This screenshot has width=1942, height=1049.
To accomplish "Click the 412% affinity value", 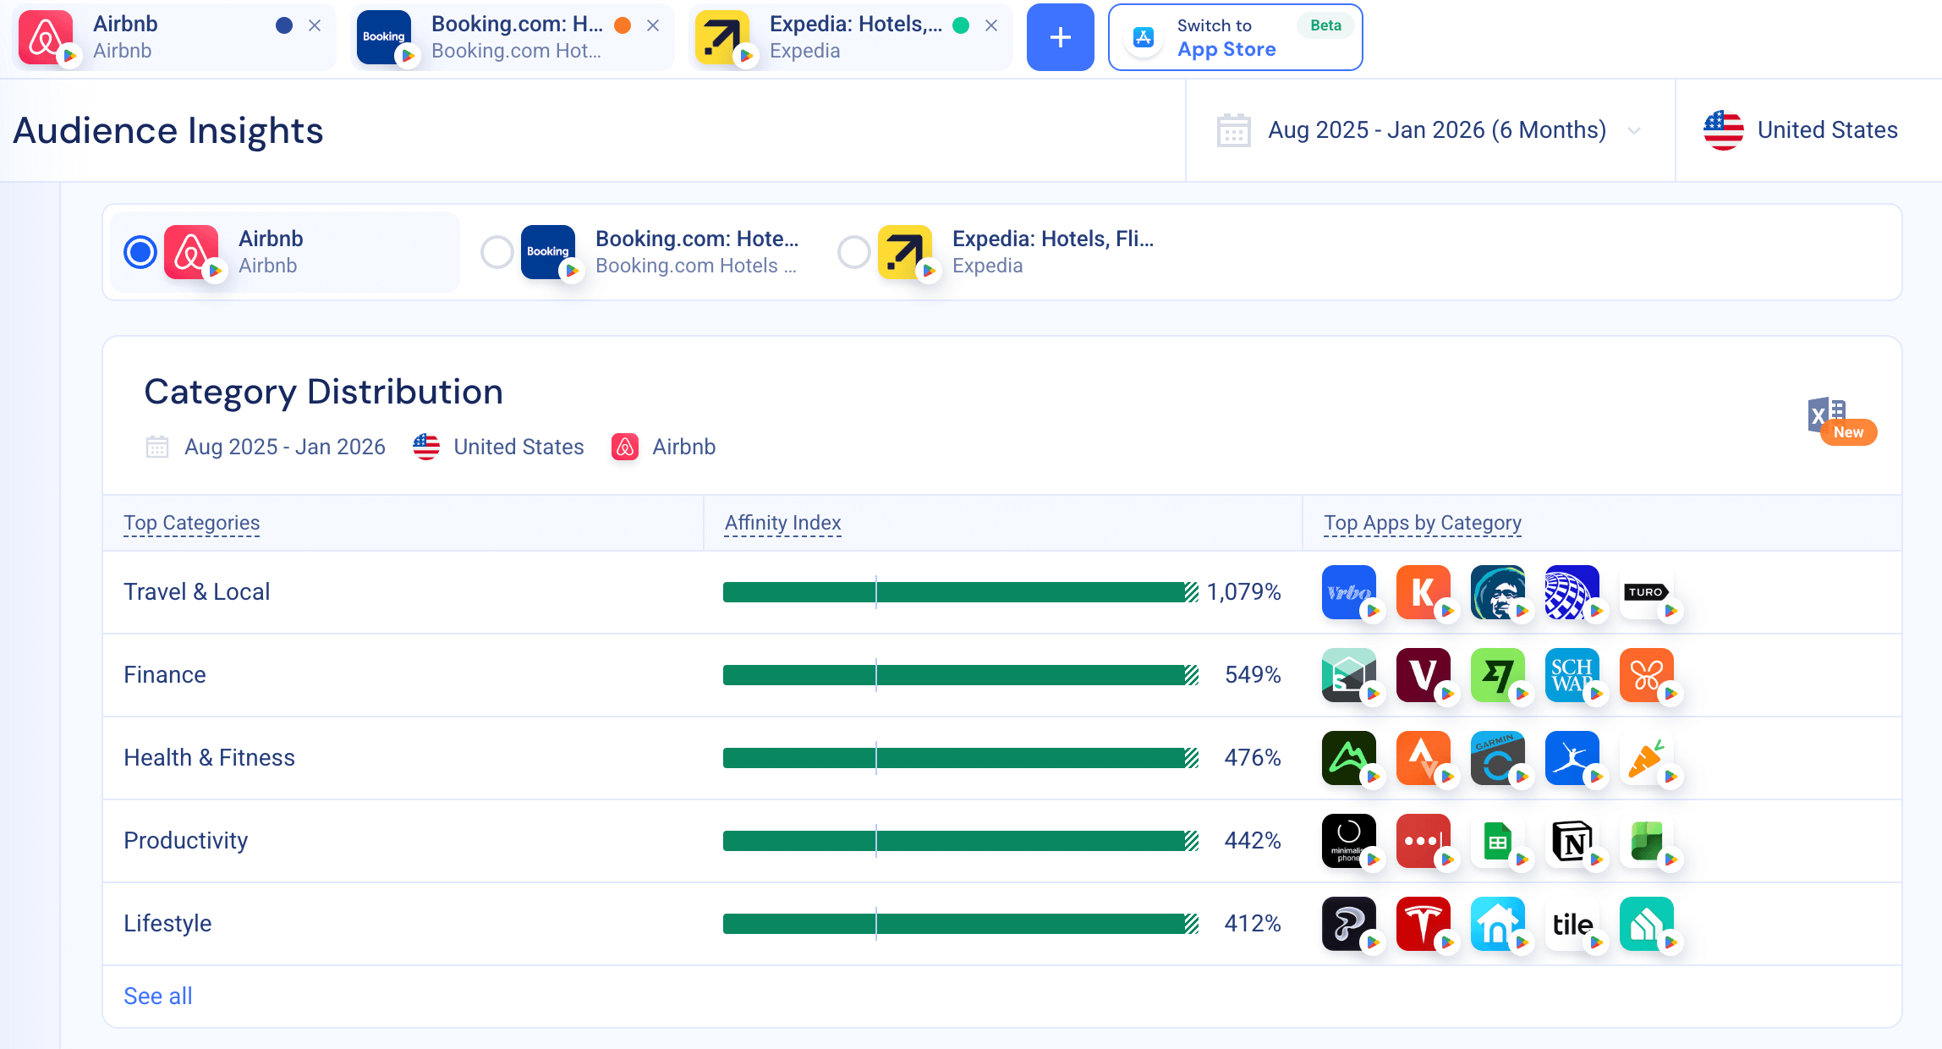I will [x=1253, y=924].
